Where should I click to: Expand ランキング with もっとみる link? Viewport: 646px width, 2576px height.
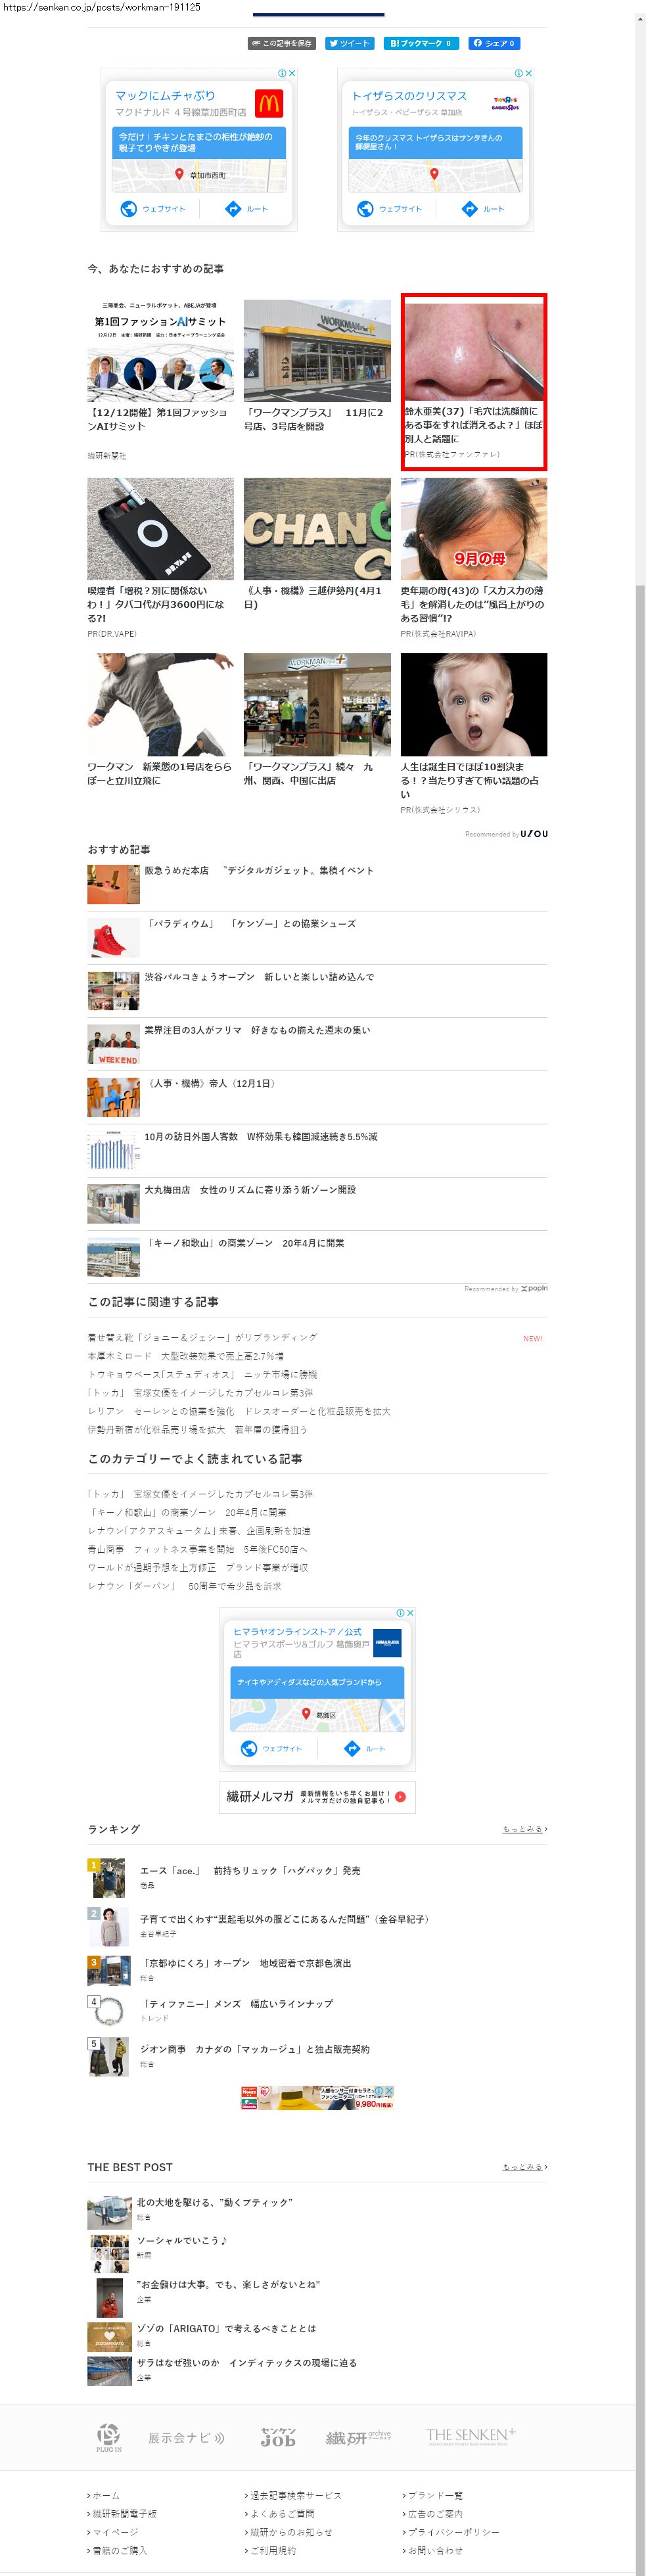(524, 1829)
